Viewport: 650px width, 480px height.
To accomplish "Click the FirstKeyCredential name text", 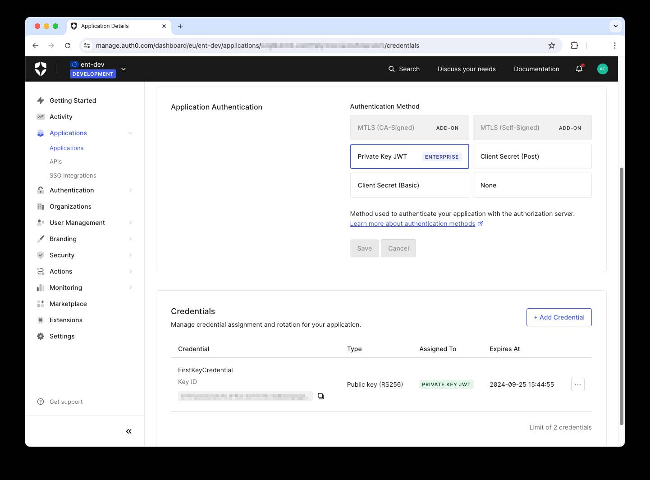I will point(205,370).
